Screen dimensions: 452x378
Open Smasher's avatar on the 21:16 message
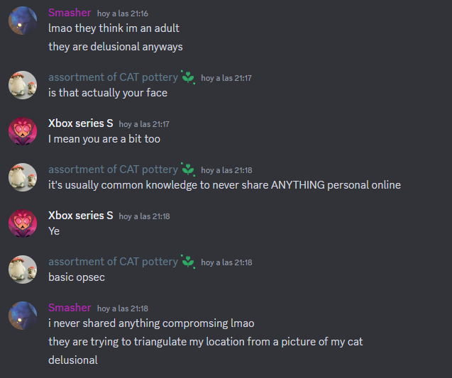point(23,21)
